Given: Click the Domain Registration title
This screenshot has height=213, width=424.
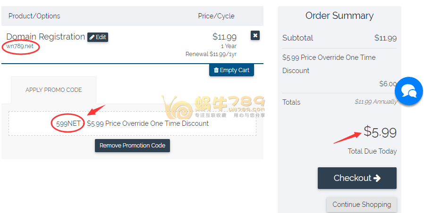Looking at the screenshot, I should [x=45, y=37].
